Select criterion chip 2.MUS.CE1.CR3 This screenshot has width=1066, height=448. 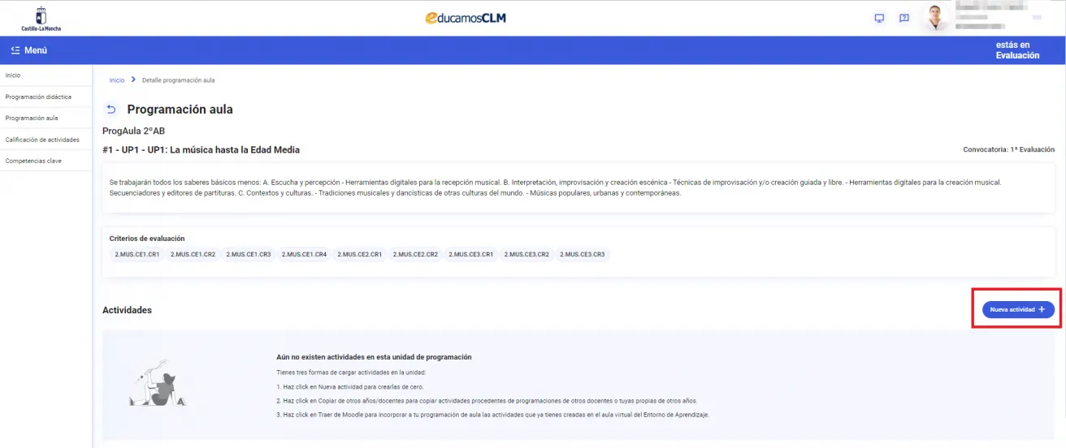tap(249, 255)
